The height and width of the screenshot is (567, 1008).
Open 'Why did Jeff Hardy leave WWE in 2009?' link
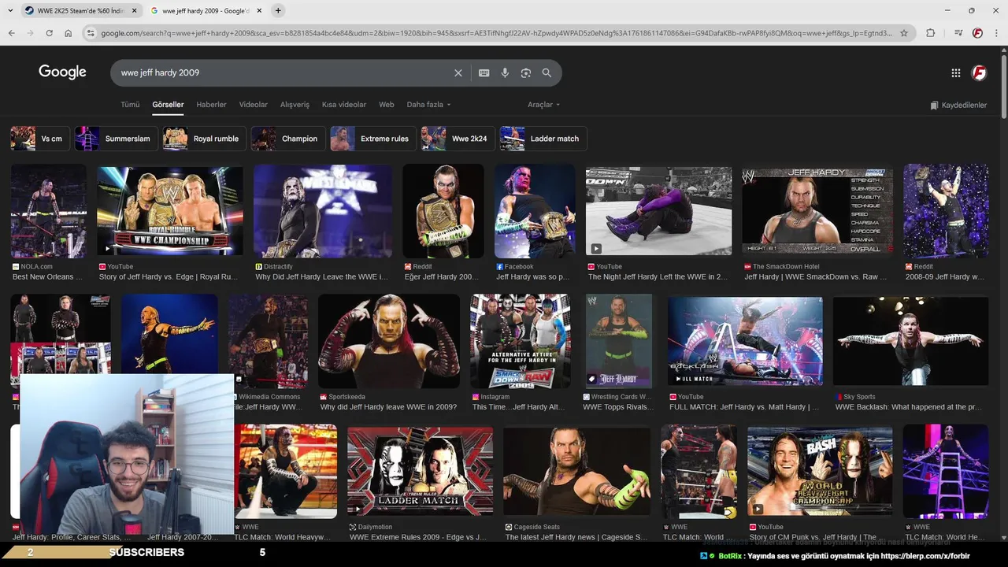pyautogui.click(x=388, y=407)
